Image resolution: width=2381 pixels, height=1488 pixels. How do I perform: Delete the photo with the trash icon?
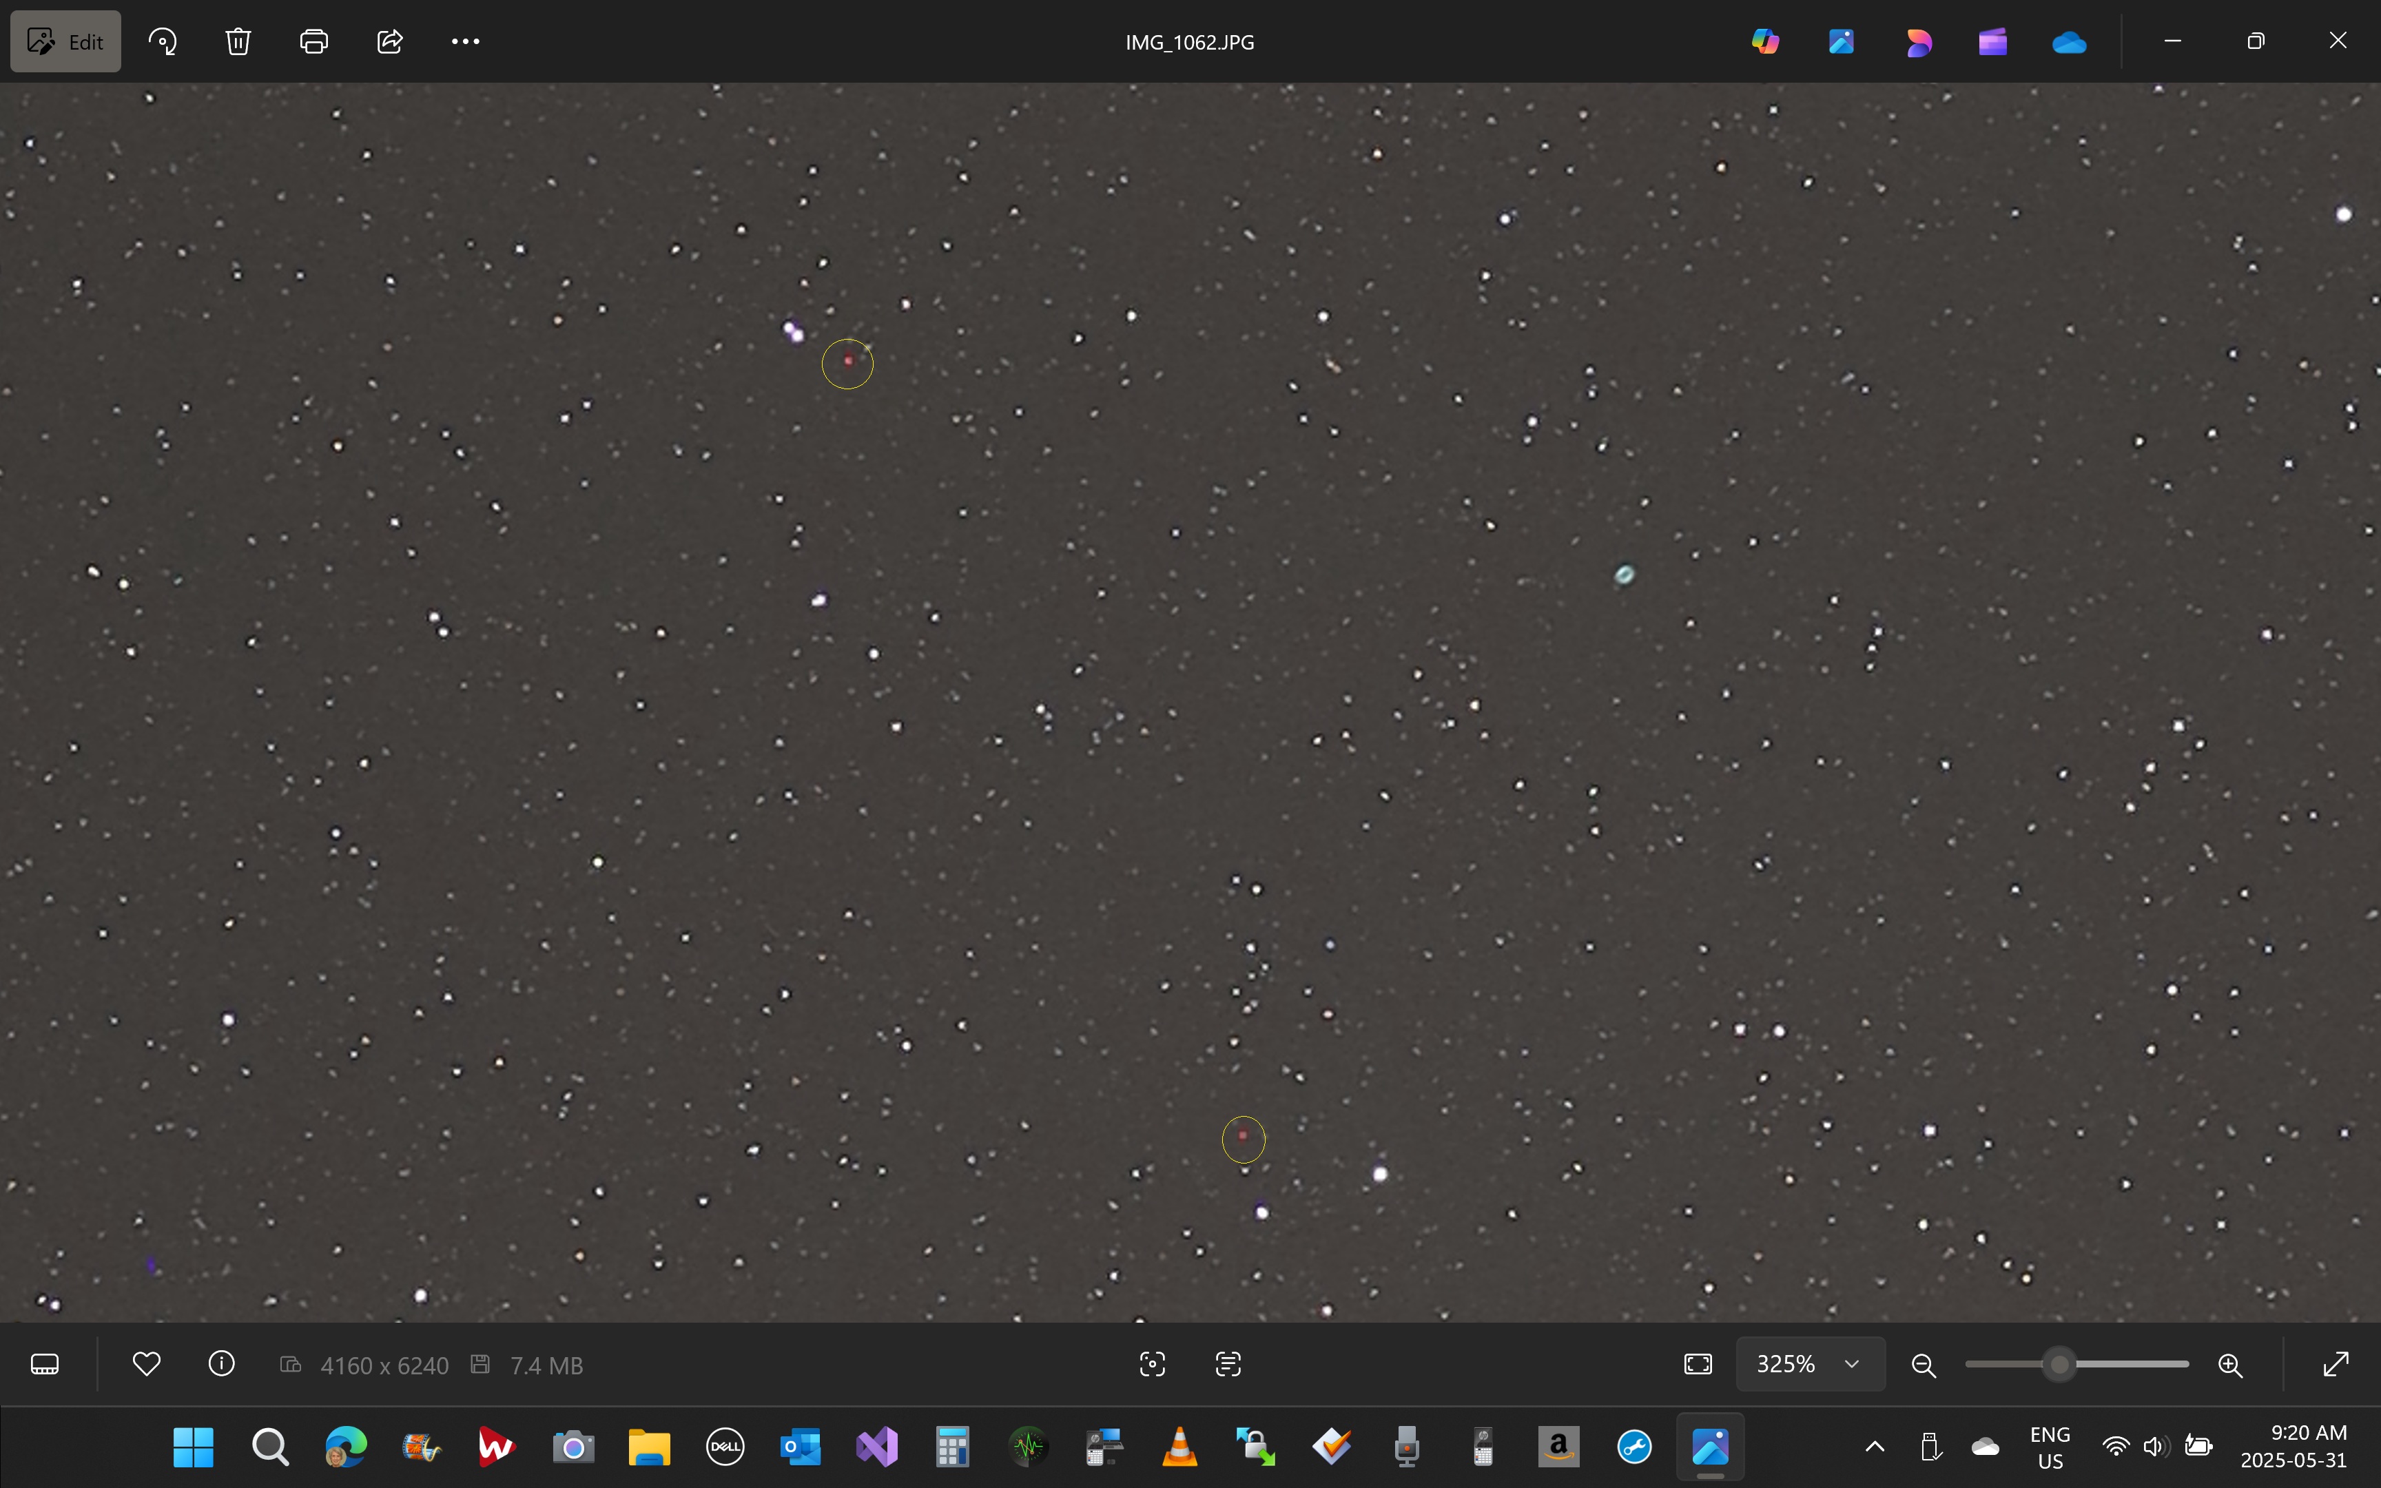pyautogui.click(x=238, y=41)
